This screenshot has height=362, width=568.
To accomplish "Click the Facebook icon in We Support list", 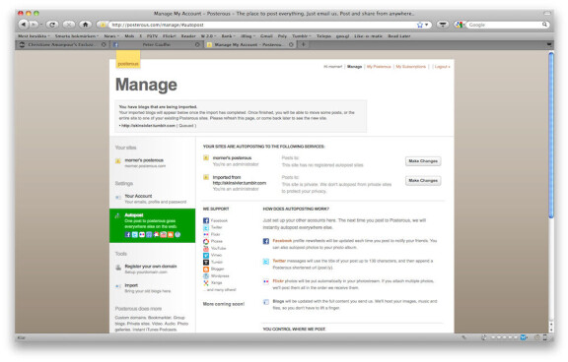I will 206,220.
